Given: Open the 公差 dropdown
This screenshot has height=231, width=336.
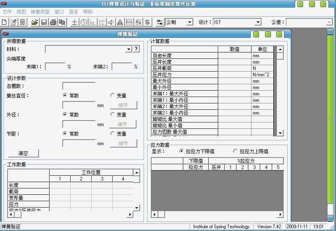Looking at the screenshot, I should [x=329, y=22].
